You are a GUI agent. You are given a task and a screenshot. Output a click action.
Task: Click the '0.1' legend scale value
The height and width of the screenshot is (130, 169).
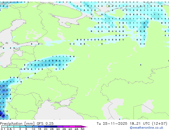coord(3,129)
